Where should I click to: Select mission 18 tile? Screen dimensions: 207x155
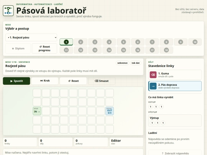166,50
